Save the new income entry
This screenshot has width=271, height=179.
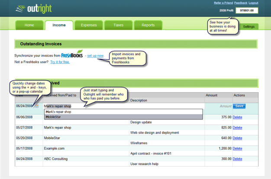tap(239, 106)
